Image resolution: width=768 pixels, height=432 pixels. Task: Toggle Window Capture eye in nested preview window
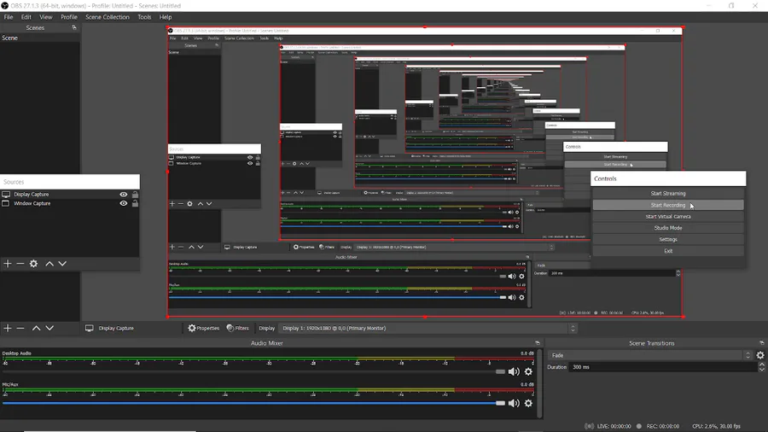coord(250,163)
